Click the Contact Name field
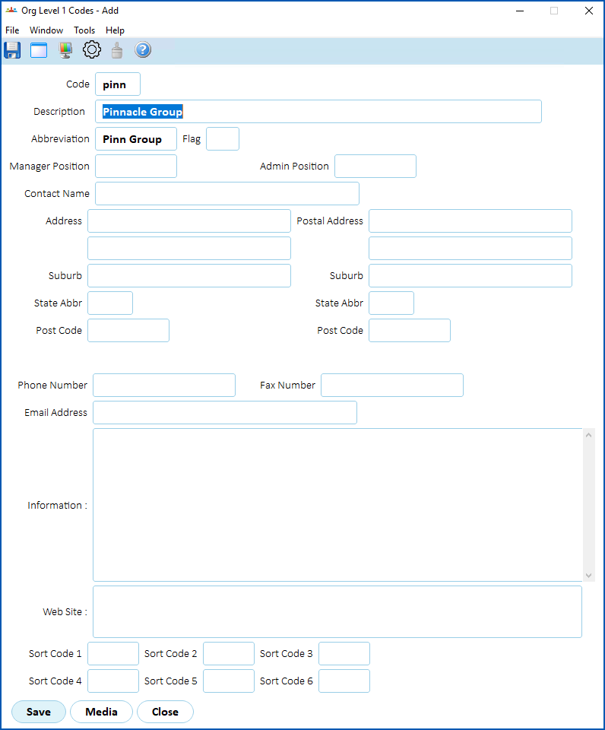Viewport: 605px width, 730px height. point(227,194)
